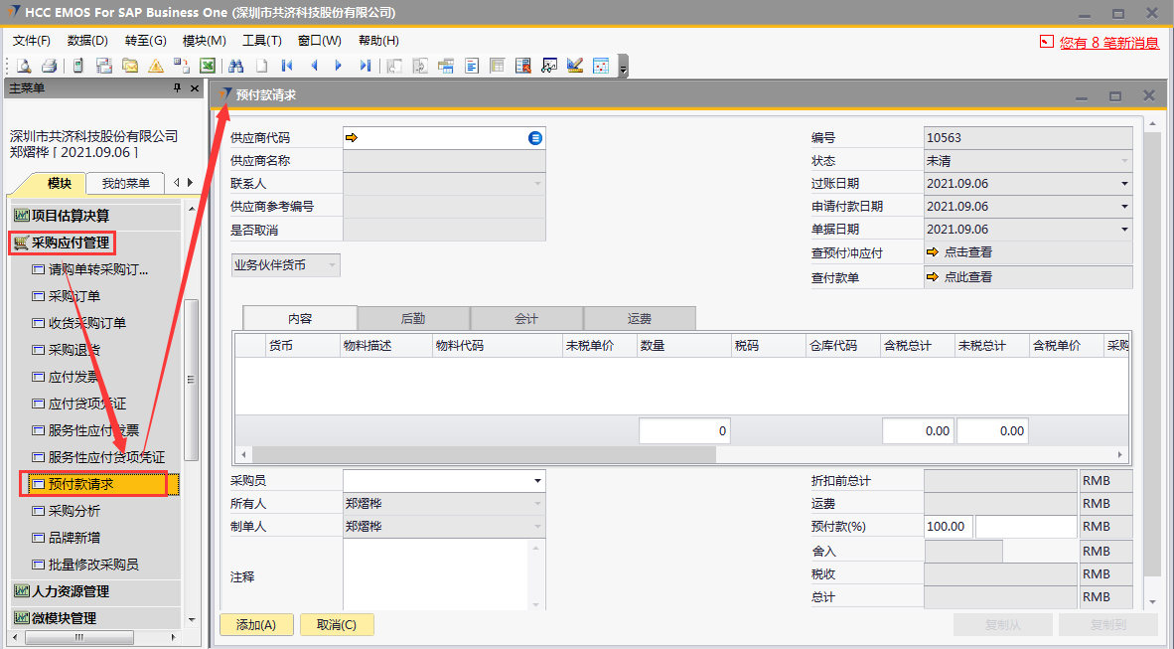Jump to last record using toolbar arrow
The image size is (1174, 649).
(365, 66)
